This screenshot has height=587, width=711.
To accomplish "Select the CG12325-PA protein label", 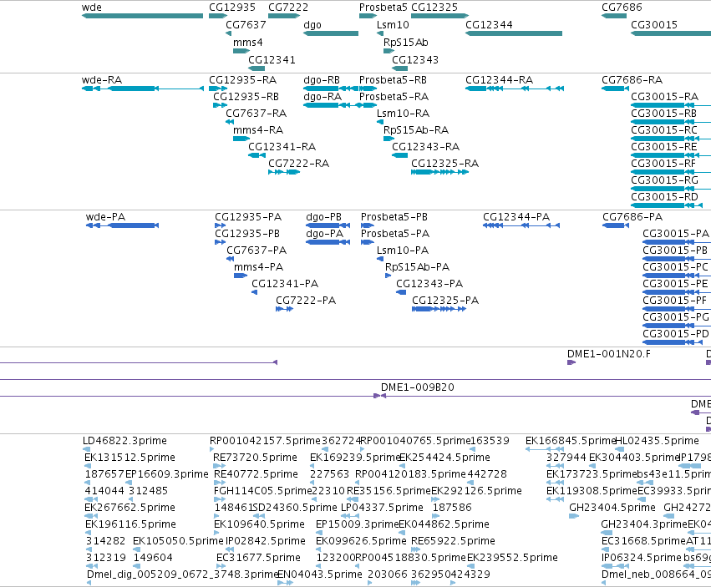I will pyautogui.click(x=445, y=301).
